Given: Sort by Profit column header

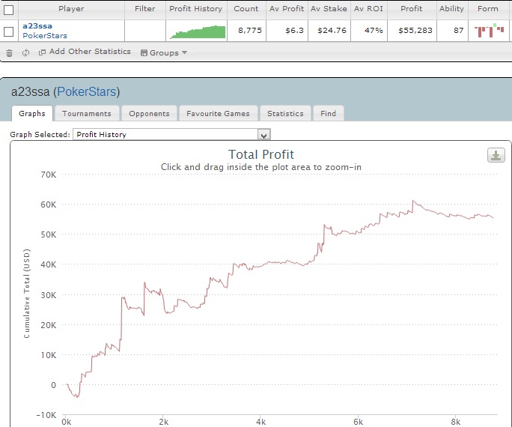Looking at the screenshot, I should pos(412,9).
